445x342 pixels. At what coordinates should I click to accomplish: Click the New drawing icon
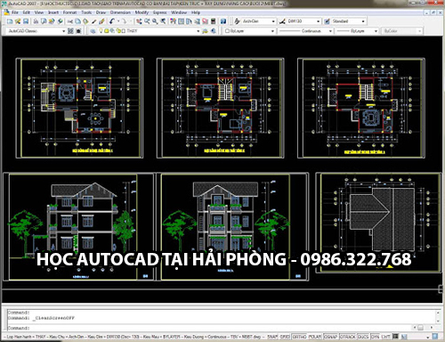coord(10,21)
